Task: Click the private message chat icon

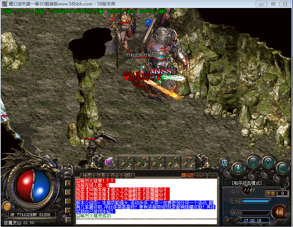Action: 68,211
